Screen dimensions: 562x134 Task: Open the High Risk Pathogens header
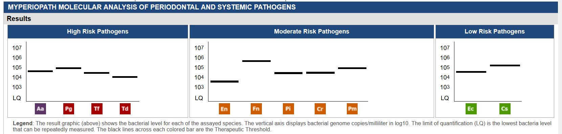pyautogui.click(x=98, y=31)
